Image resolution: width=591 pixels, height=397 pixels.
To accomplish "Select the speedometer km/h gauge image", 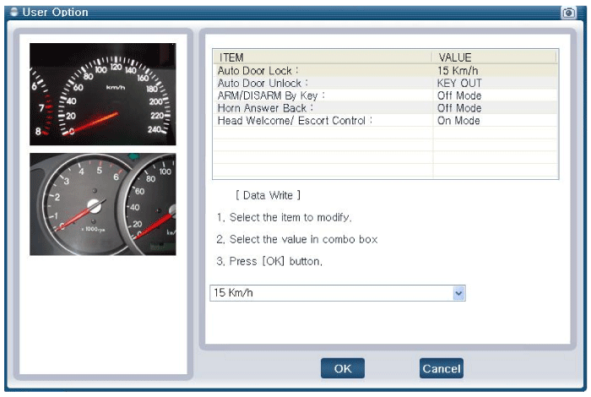I will pos(103,95).
